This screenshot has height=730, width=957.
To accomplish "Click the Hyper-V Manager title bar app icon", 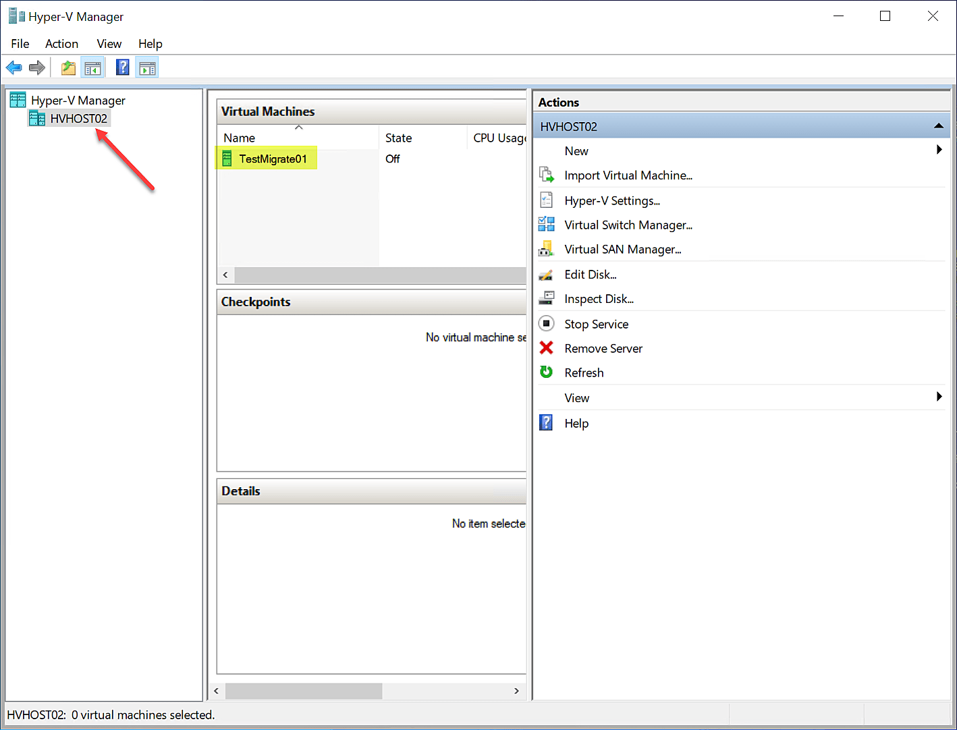I will click(x=17, y=16).
